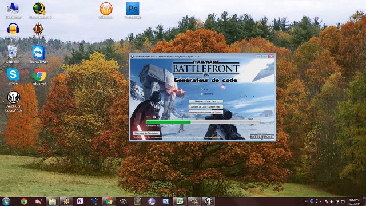Select the PS4 radio button

click(x=202, y=89)
